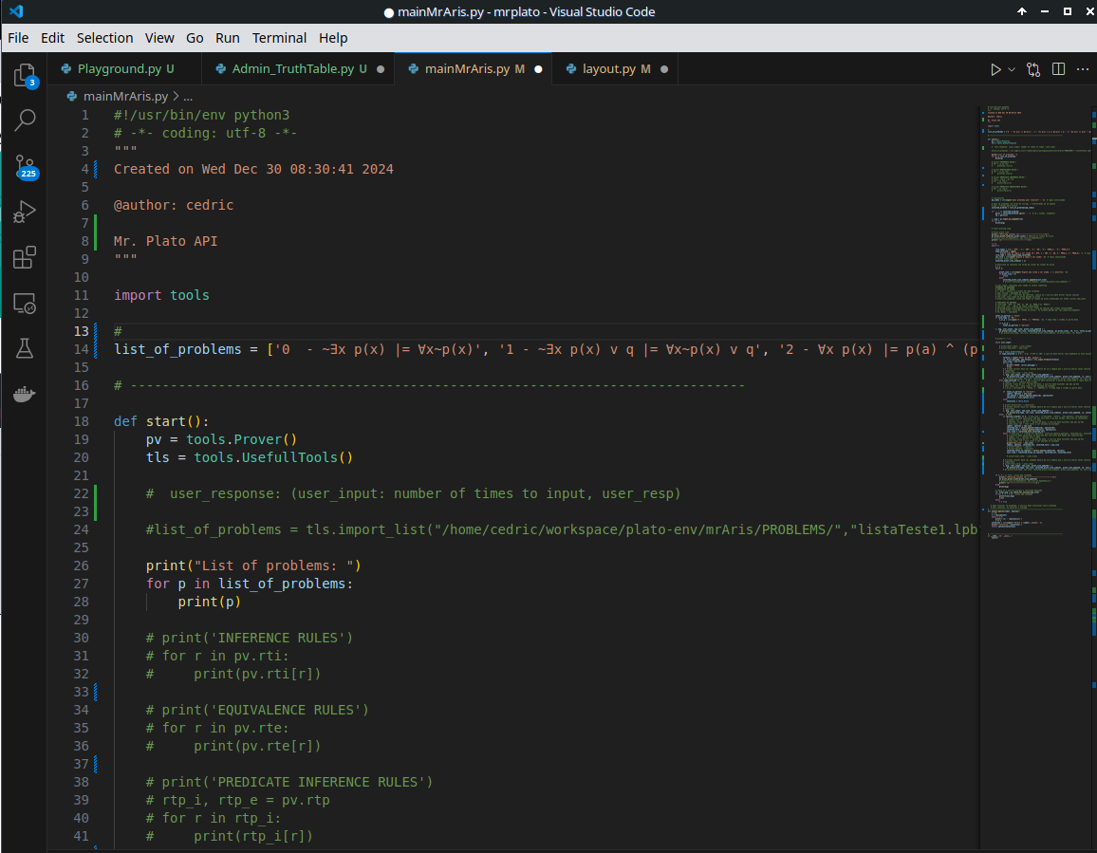Click the 'Created on Wed Dec 30' line
1097x853 pixels.
pos(253,169)
